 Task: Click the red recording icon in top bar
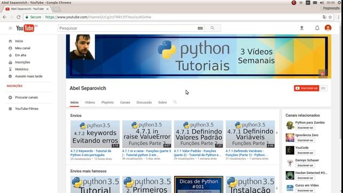tap(294, 3)
